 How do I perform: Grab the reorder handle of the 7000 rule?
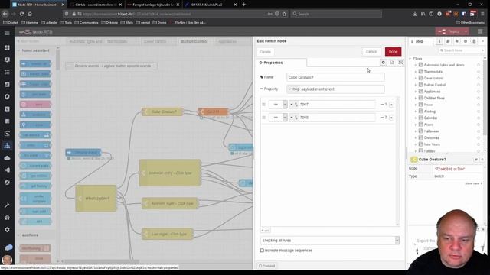click(263, 118)
